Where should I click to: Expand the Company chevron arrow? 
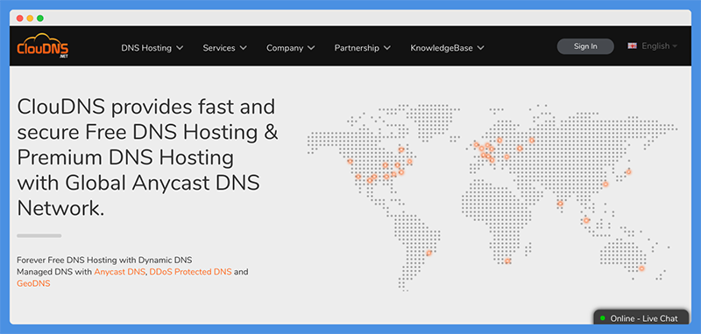point(311,48)
